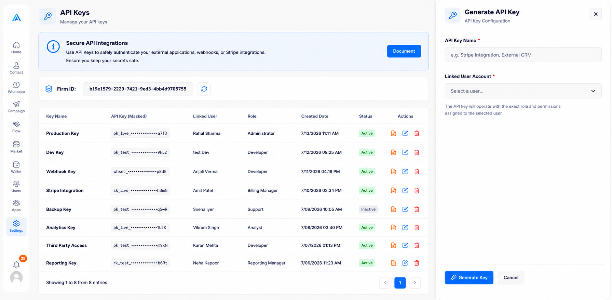
Task: Click linked user Rahul Sharma
Action: coord(206,133)
